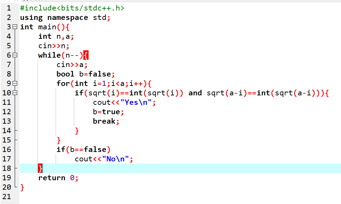Click the red highlighted opening brace after while(n--)

(86, 55)
